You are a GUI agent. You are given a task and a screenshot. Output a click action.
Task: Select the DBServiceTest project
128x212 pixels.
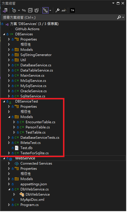[26, 101]
